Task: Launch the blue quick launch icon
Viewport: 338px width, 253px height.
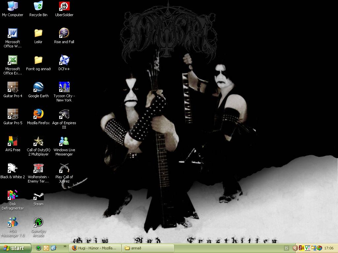Action: pyautogui.click(x=54, y=248)
